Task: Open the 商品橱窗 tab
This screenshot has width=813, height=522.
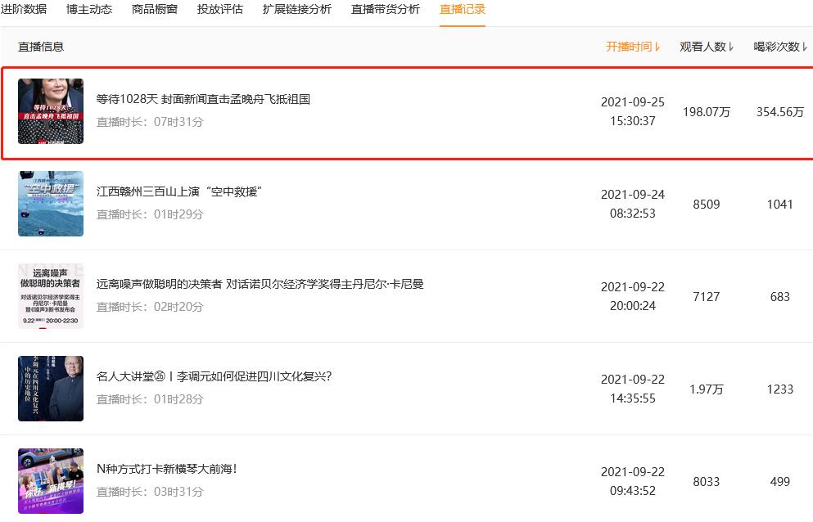Action: (x=155, y=9)
